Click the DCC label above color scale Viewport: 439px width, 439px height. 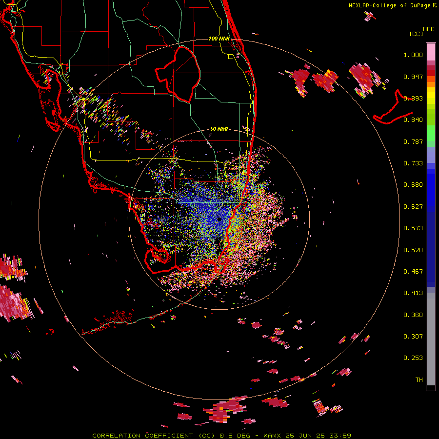point(428,29)
